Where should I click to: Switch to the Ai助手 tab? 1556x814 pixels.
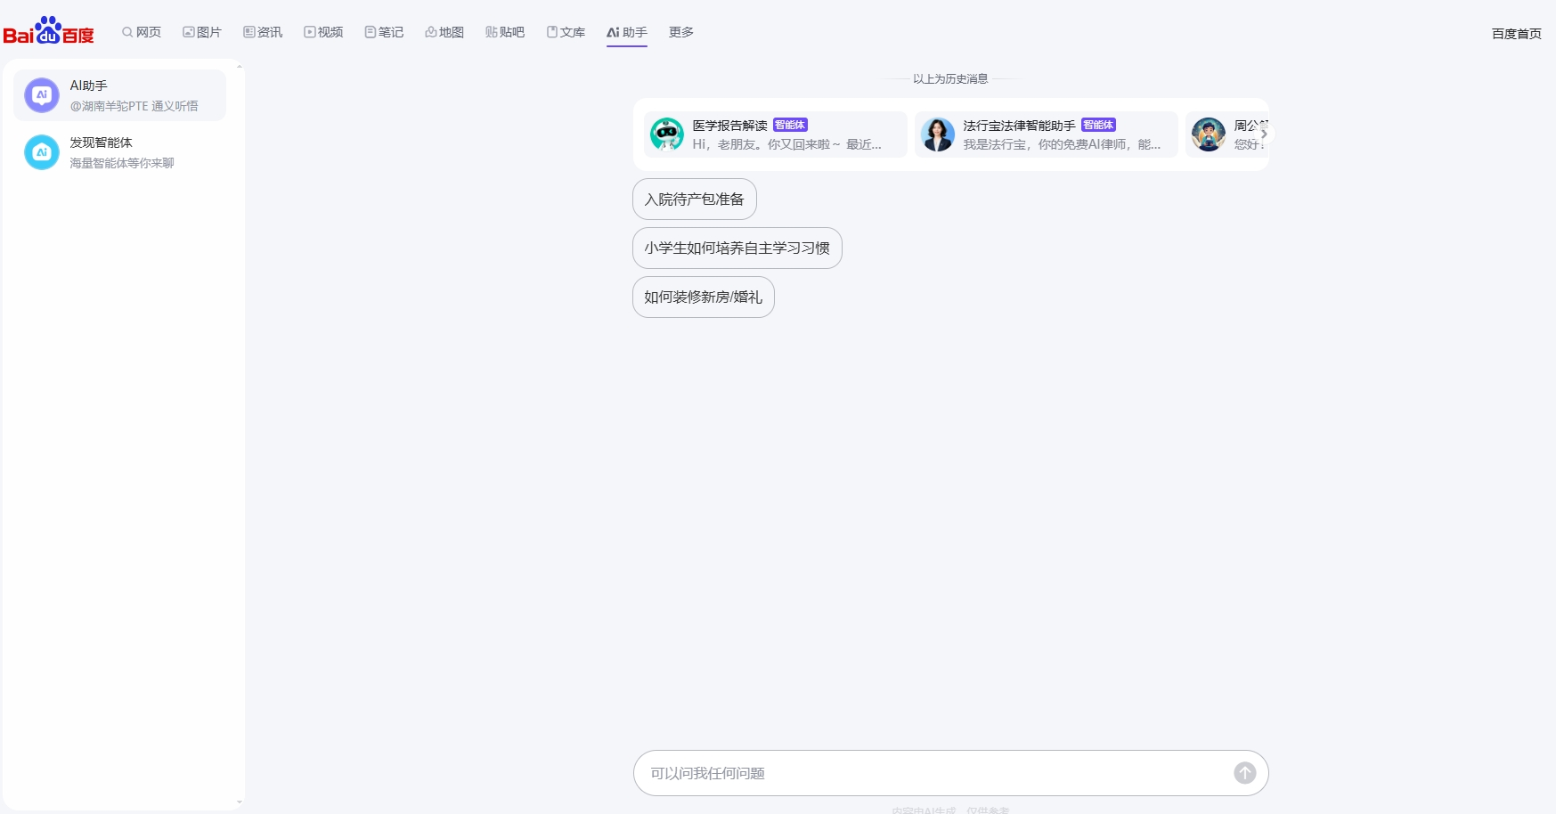(x=626, y=31)
